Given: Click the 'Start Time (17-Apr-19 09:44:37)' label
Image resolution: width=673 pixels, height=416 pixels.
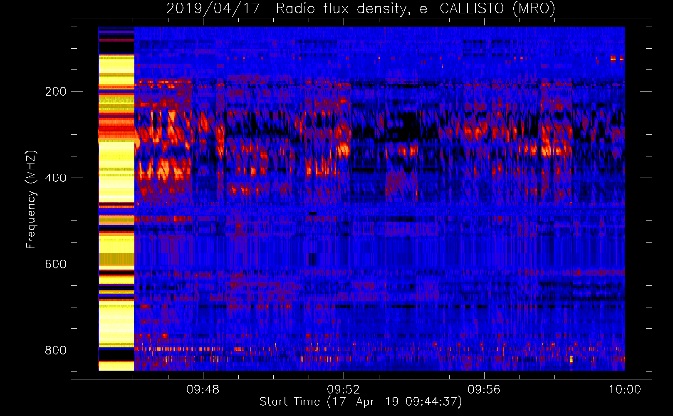Looking at the screenshot, I should click(361, 402).
